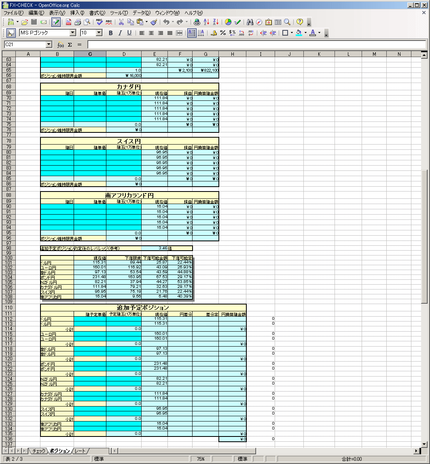This screenshot has height=464, width=430.
Task: Switch to the チェック sheet tab
Action: point(39,451)
